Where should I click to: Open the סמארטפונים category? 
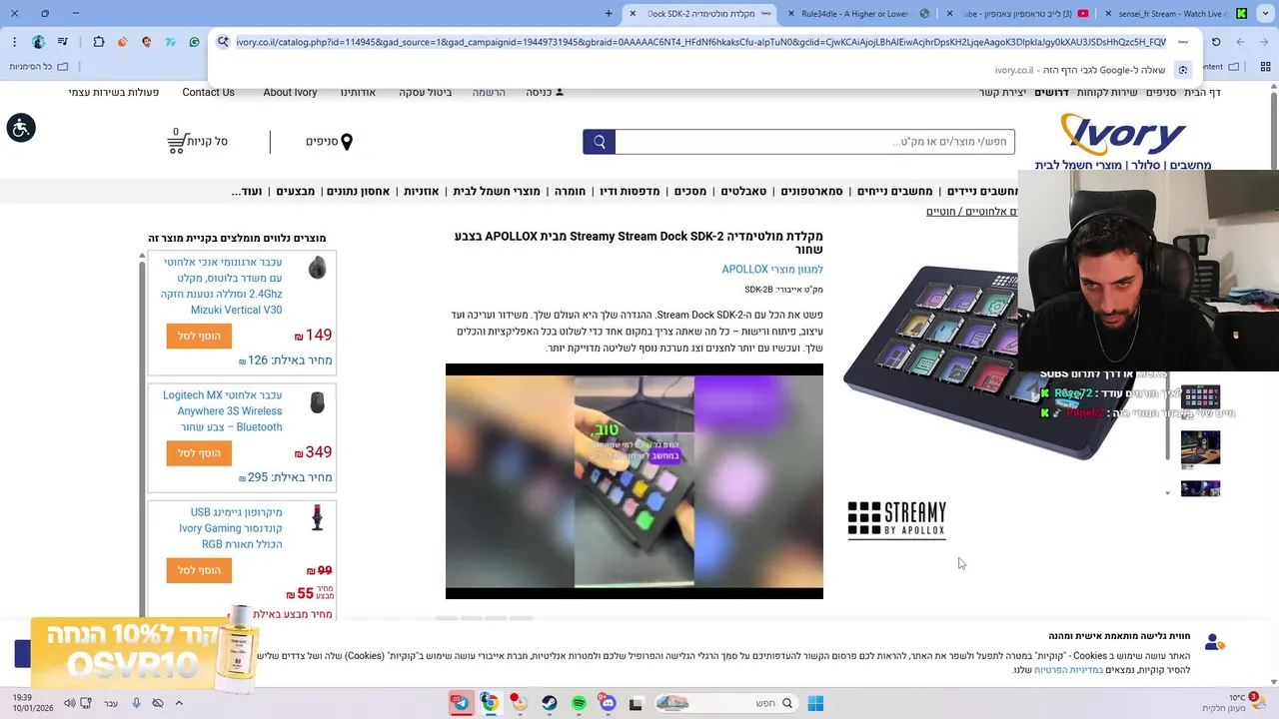(811, 191)
